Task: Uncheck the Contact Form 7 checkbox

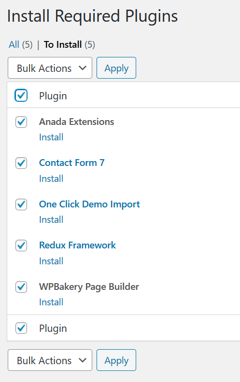Action: (21, 163)
